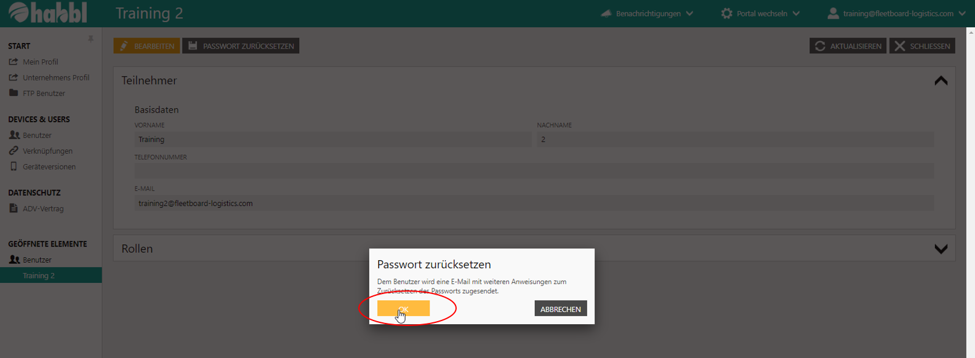Click the Bearbeiten edit button
The height and width of the screenshot is (358, 975).
[146, 46]
